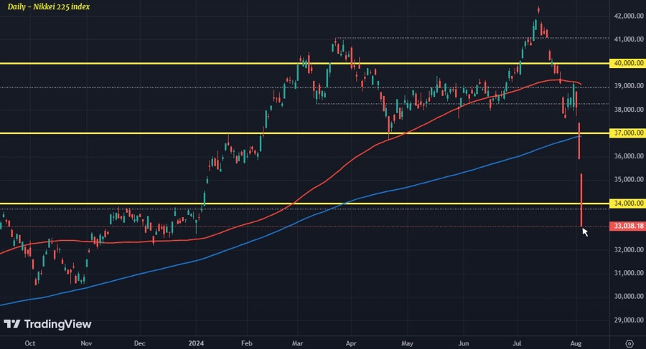This screenshot has width=646, height=349.
Task: Click the 42,000.00 price axis label
Action: coord(629,16)
